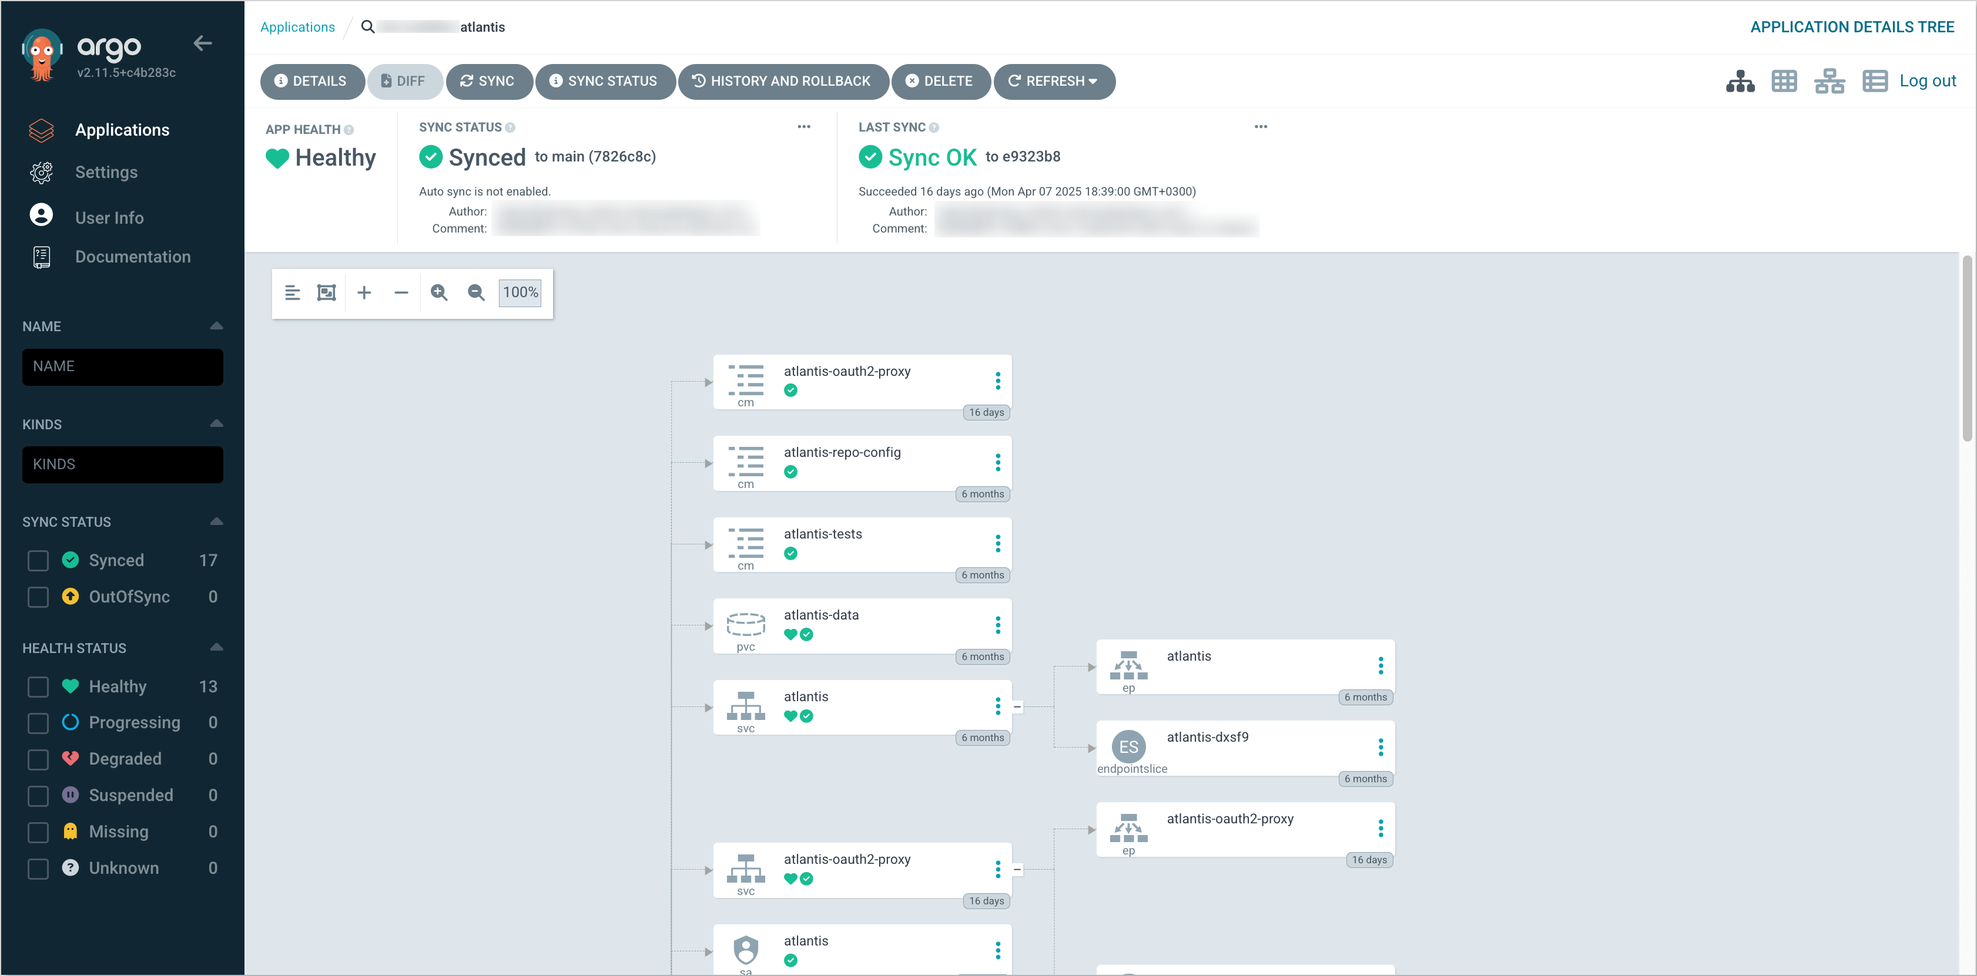Viewport: 1977px width, 976px height.
Task: Switch to the tree view layout icon
Action: (1740, 81)
